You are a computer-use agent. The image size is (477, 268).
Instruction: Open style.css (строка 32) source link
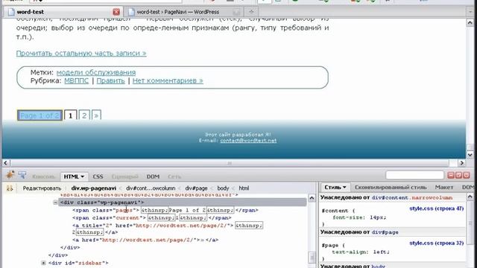point(436,243)
